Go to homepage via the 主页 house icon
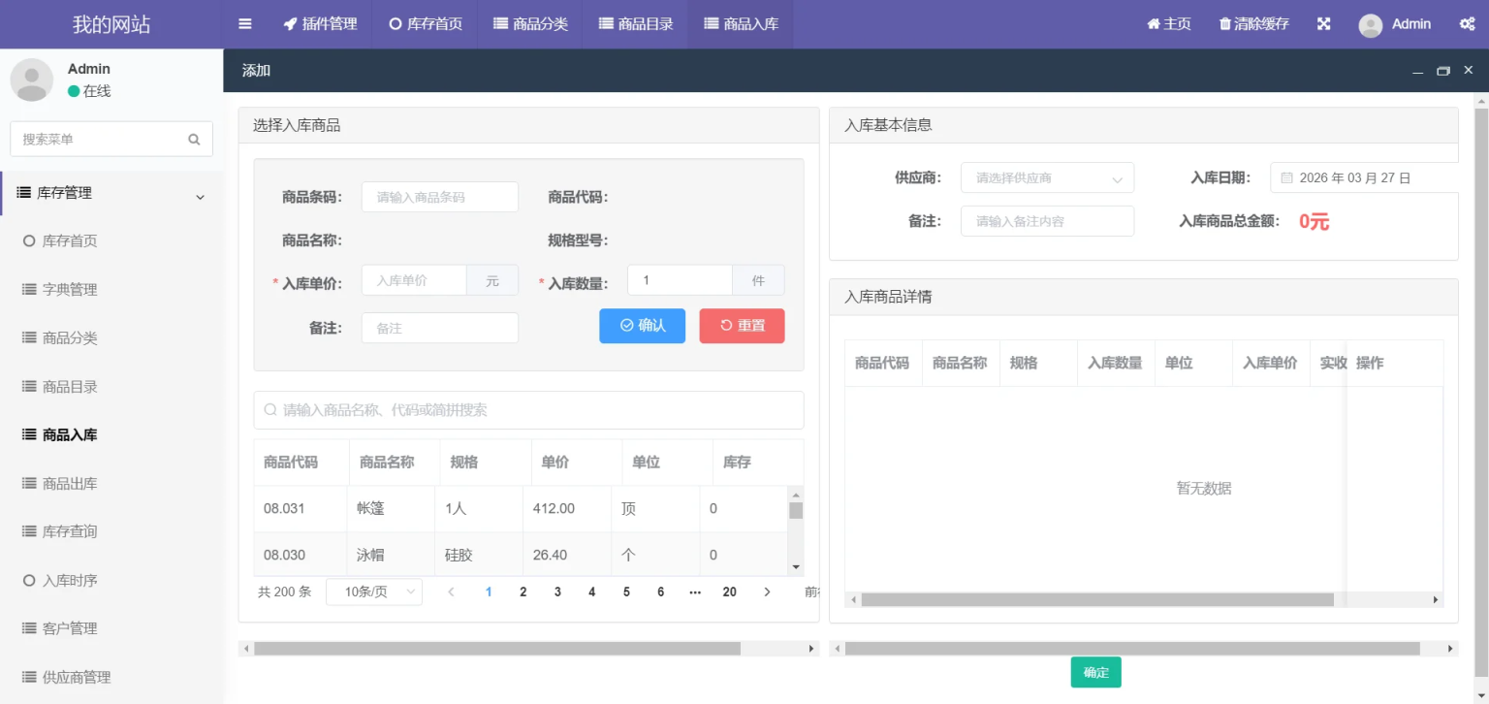 (1157, 23)
